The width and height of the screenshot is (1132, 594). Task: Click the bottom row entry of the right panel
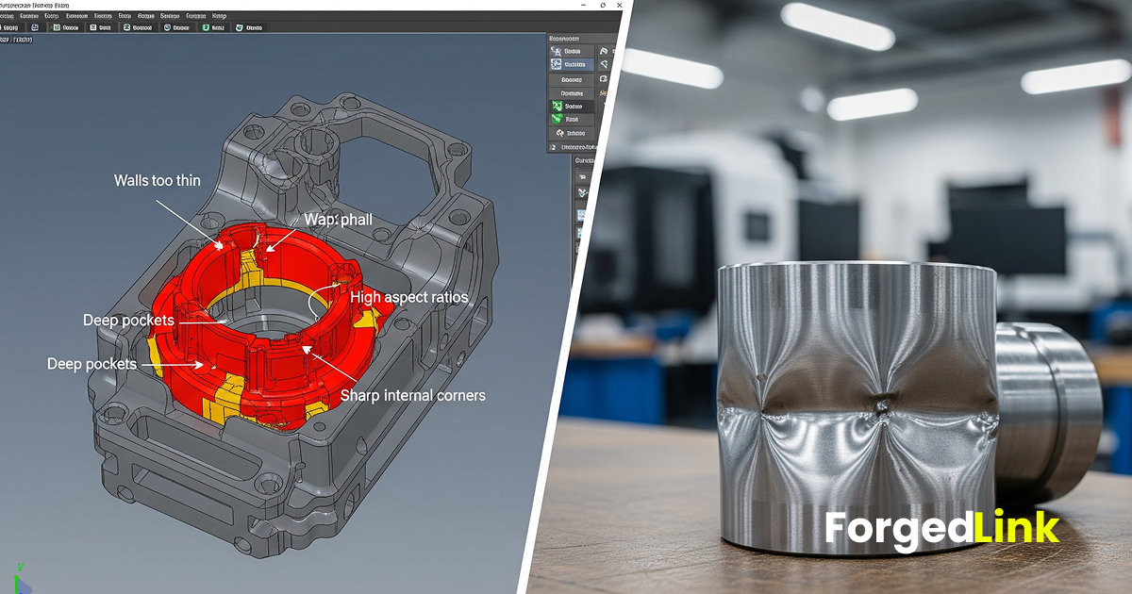572,147
